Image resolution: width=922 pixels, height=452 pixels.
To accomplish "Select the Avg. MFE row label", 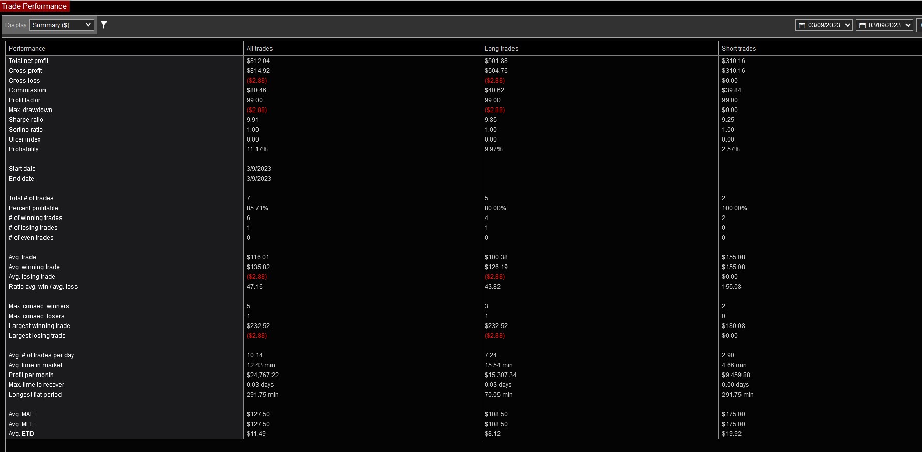I will point(21,424).
